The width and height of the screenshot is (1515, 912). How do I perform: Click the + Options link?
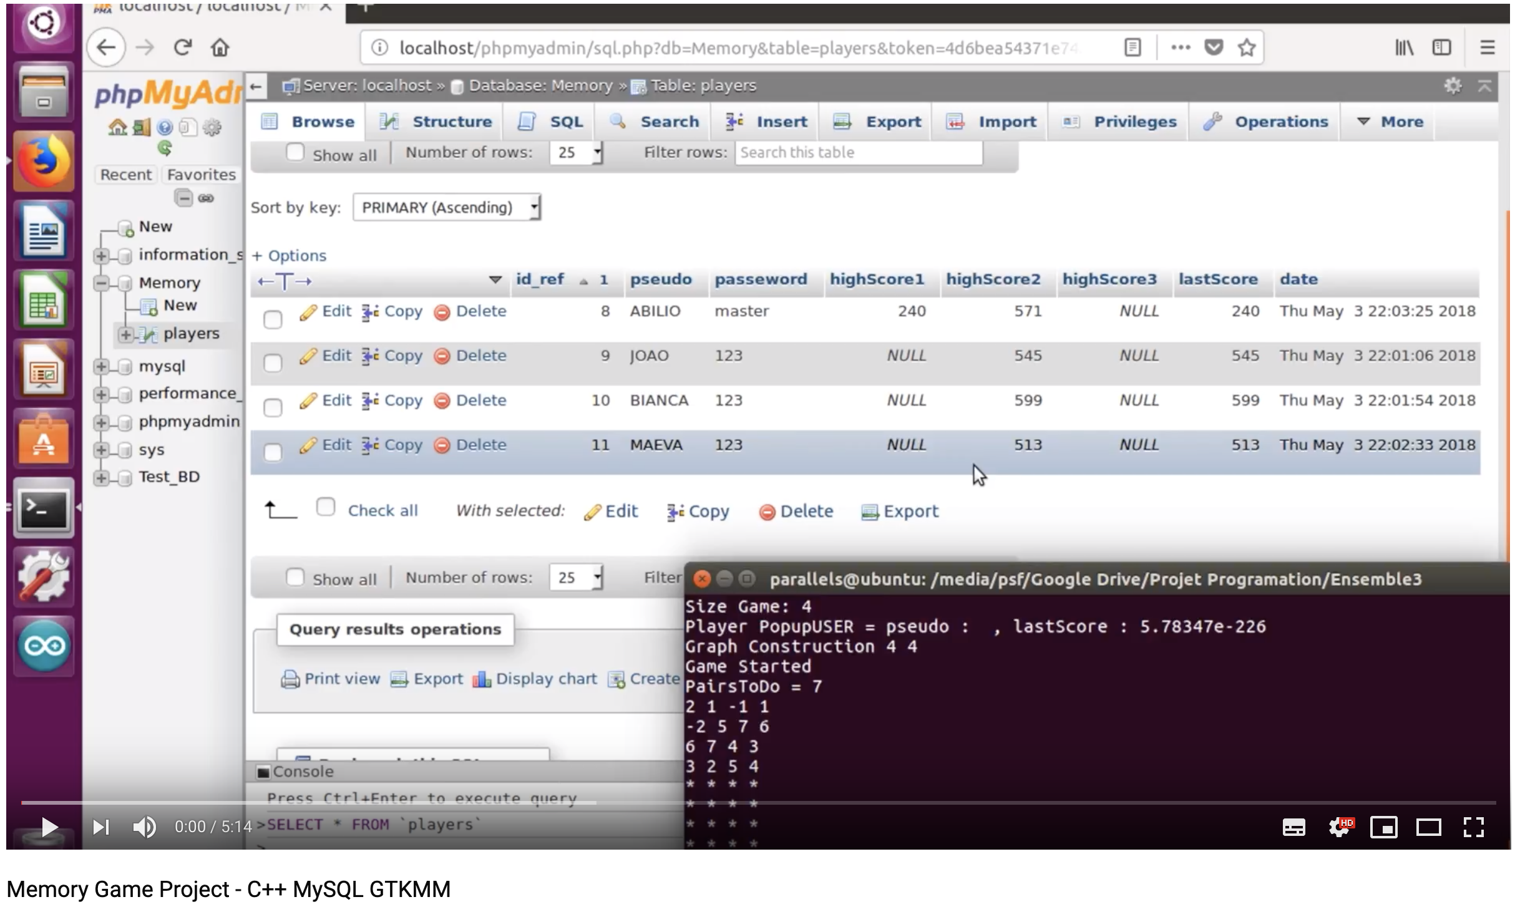tap(288, 256)
